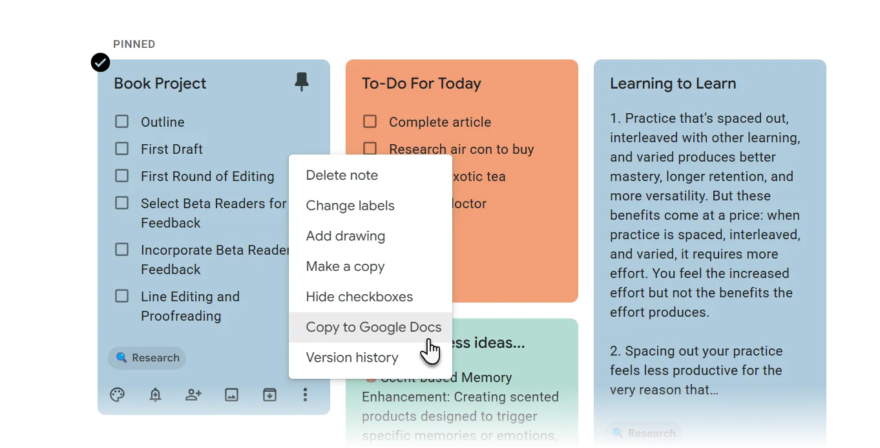Choose Hide checkboxes in the context menu

(359, 296)
